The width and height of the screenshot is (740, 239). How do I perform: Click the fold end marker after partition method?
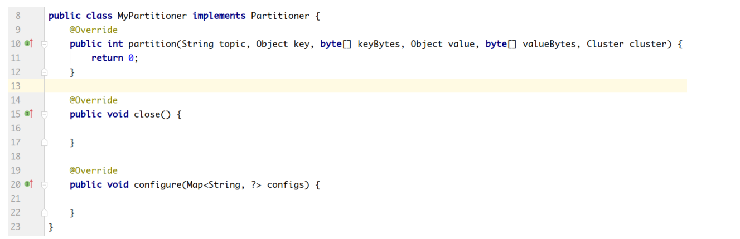click(x=44, y=72)
